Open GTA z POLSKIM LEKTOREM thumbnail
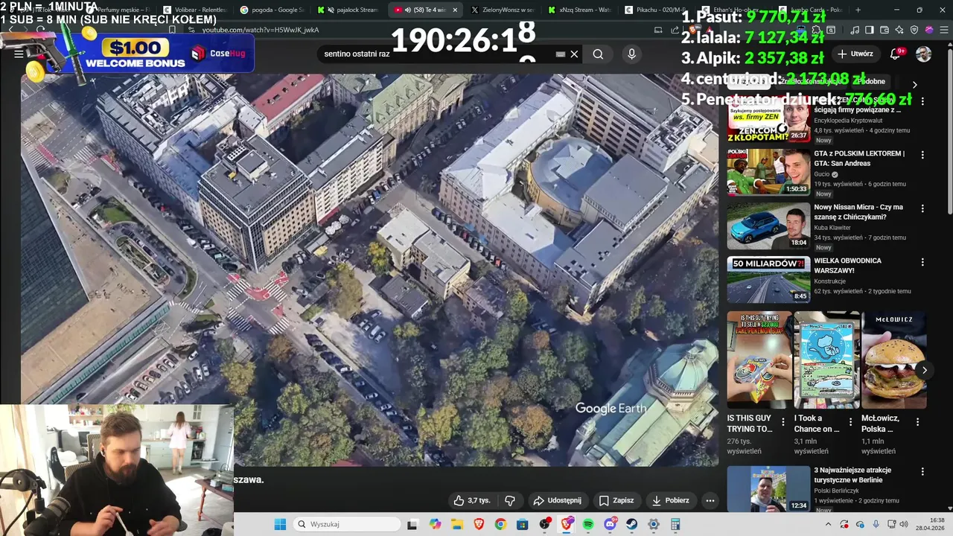 (x=768, y=172)
